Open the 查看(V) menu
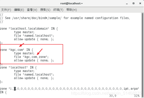 [x=32, y=10]
